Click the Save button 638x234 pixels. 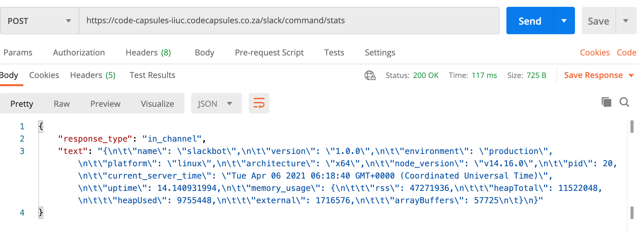tap(598, 21)
